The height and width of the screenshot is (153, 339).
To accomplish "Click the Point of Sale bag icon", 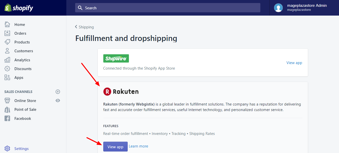I will pyautogui.click(x=7, y=110).
